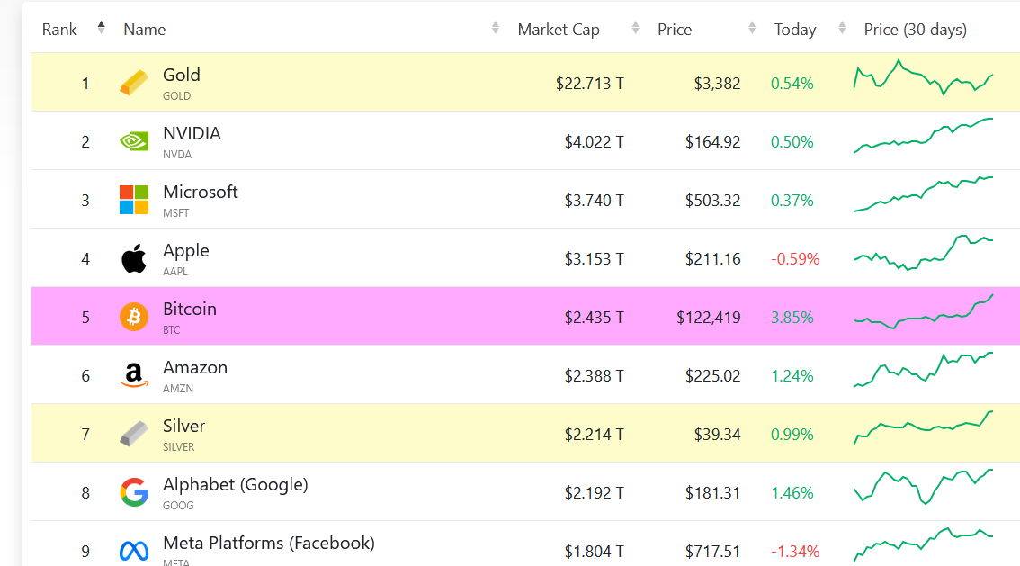Viewport: 1020px width, 566px height.
Task: Click the Meta Platforms logo icon
Action: point(134,550)
